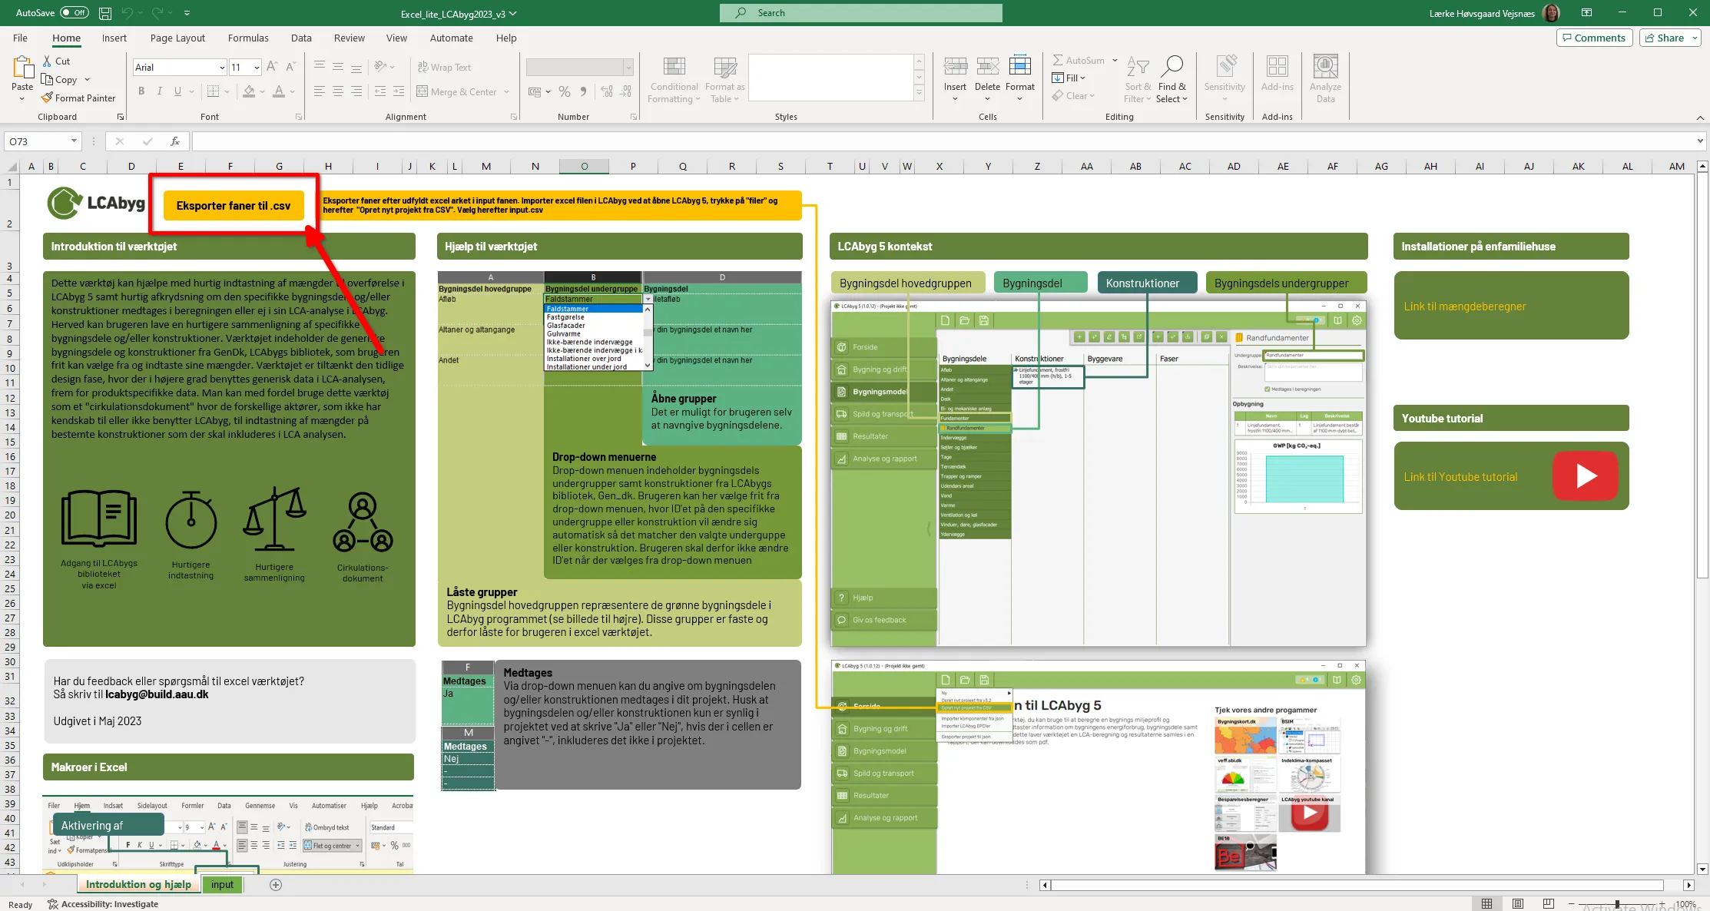Switch to the input sheet tab
The width and height of the screenshot is (1710, 911).
point(222,885)
